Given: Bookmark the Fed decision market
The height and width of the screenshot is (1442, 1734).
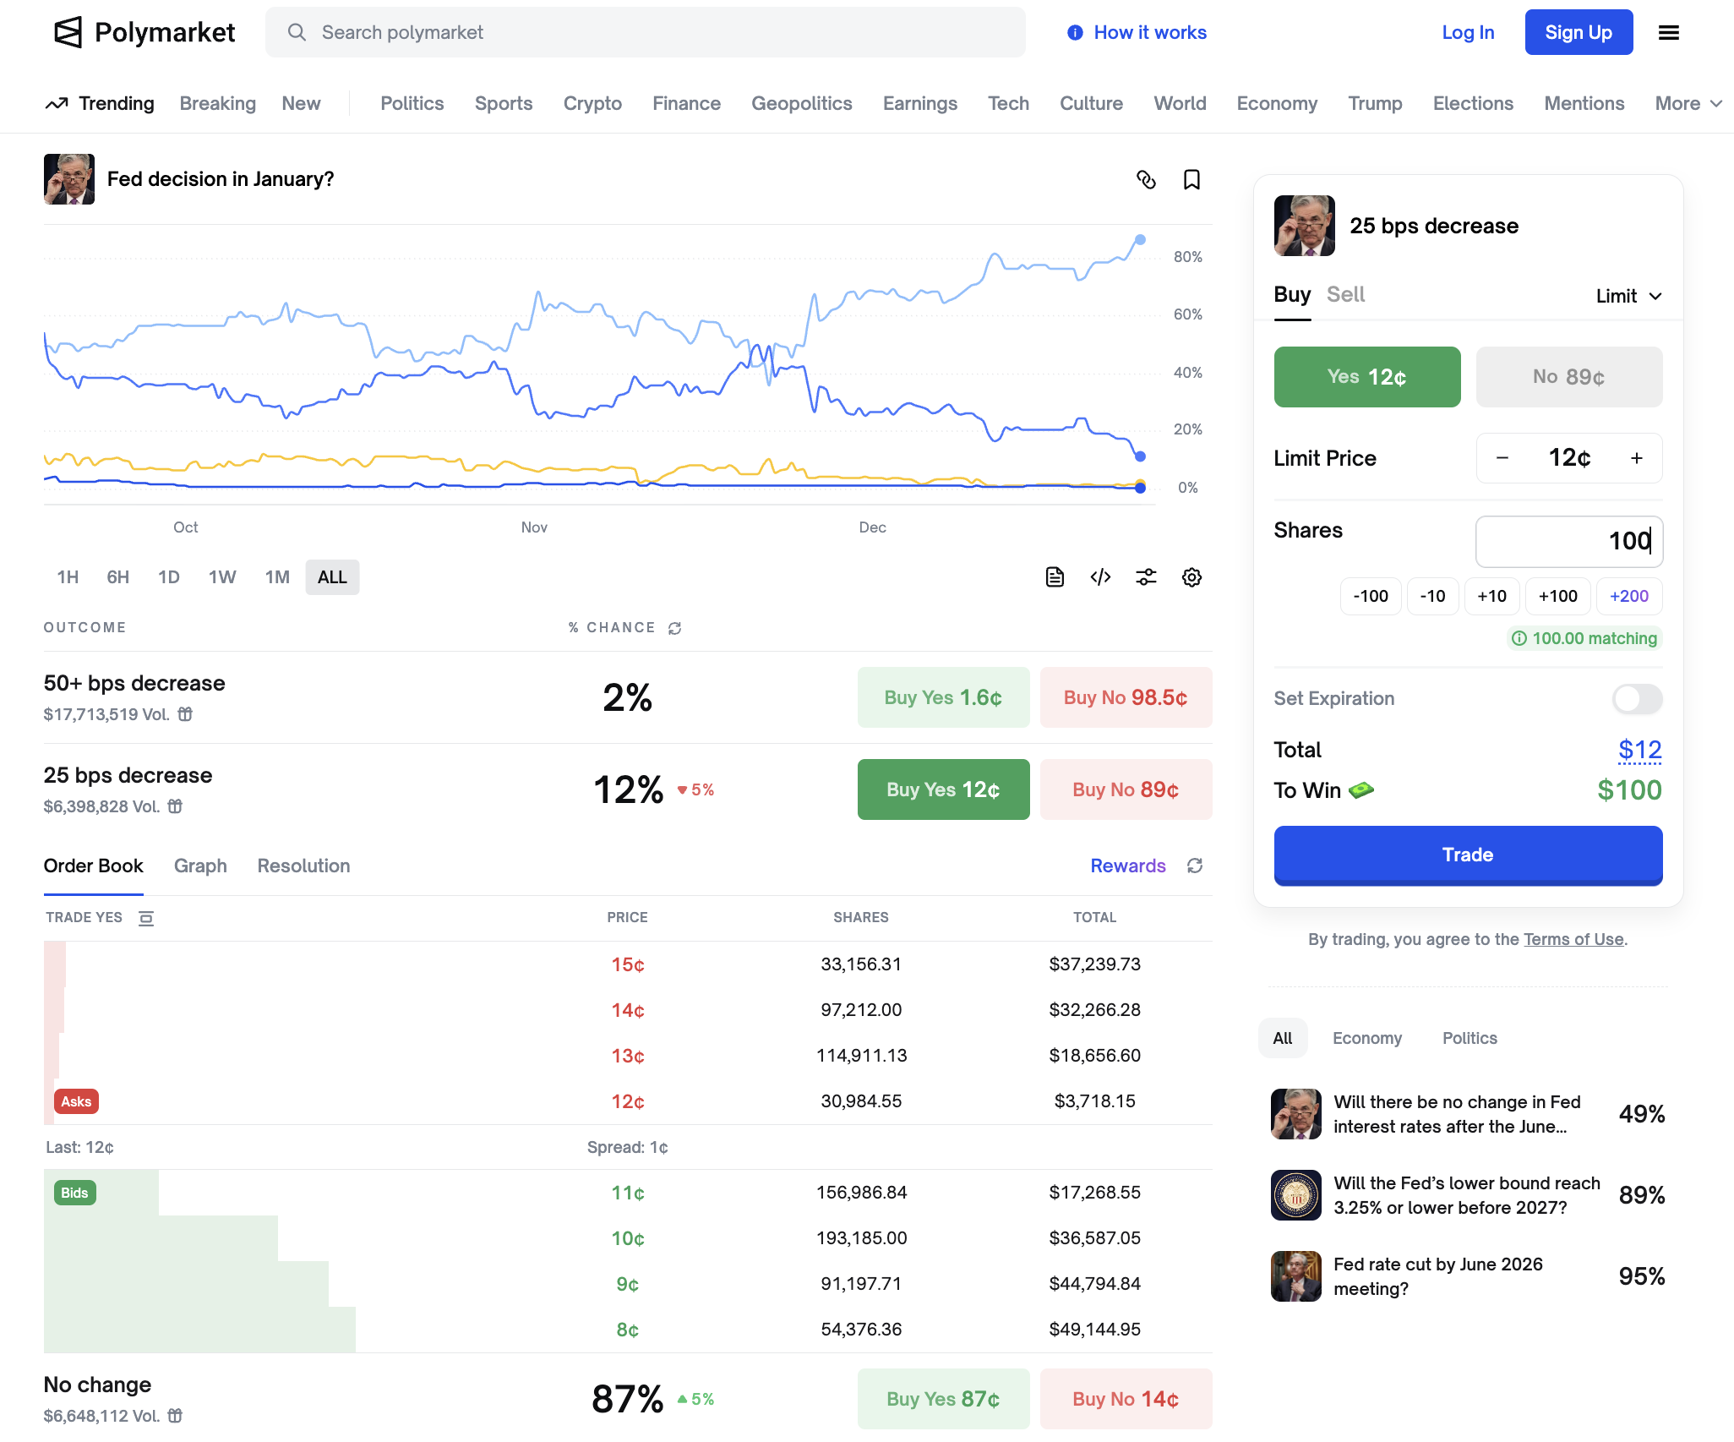Looking at the screenshot, I should point(1191,179).
